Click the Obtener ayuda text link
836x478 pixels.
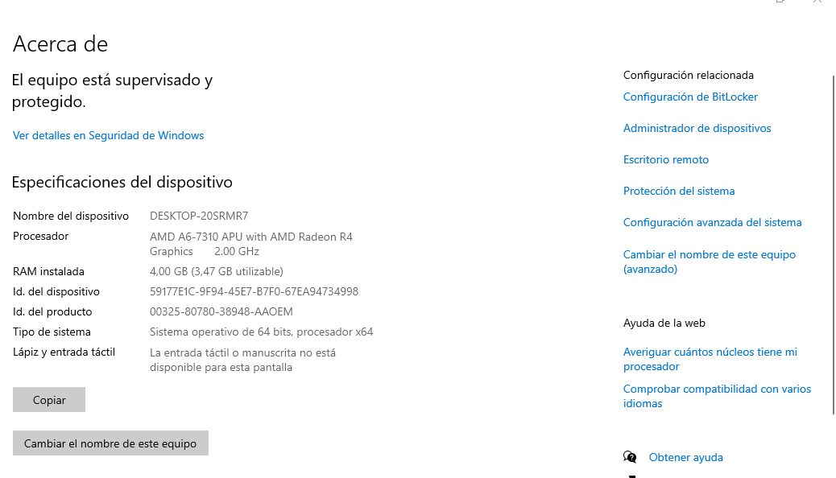[x=685, y=457]
